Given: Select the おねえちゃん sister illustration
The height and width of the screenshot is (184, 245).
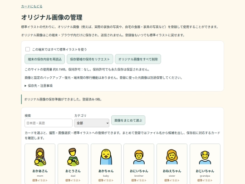Looking at the screenshot, I should [172, 157].
